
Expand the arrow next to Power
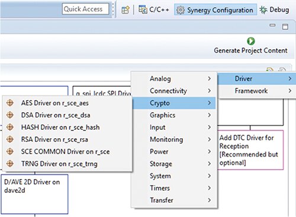pos(210,152)
